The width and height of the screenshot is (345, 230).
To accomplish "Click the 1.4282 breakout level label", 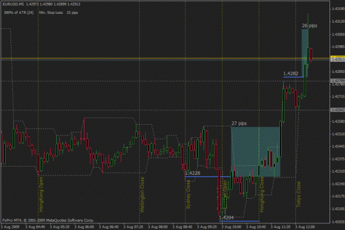I will pyautogui.click(x=291, y=74).
